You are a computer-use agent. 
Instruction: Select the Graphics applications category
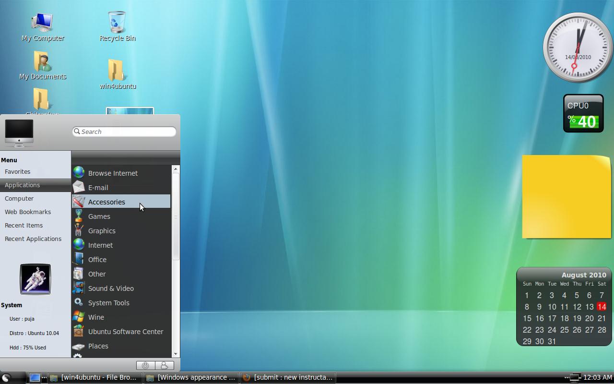click(x=102, y=230)
